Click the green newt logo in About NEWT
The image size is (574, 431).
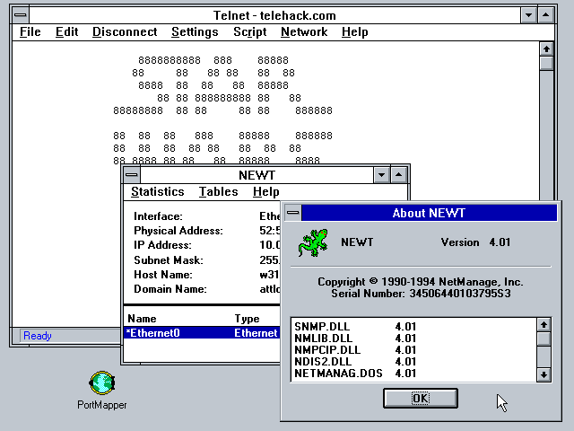(313, 243)
